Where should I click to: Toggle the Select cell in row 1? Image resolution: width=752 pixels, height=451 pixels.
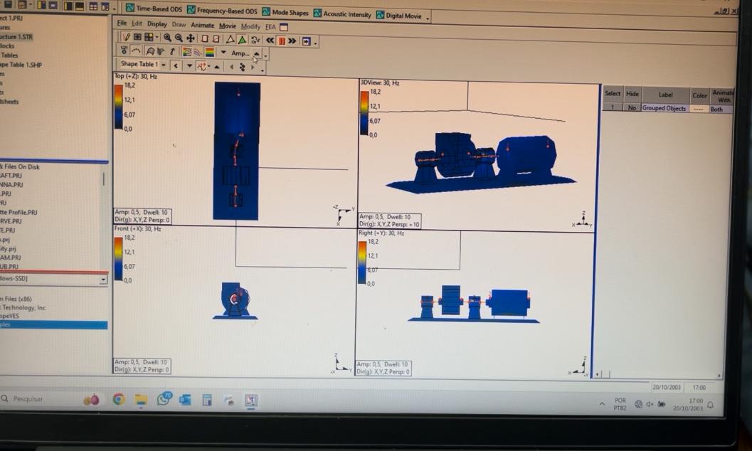tap(612, 107)
